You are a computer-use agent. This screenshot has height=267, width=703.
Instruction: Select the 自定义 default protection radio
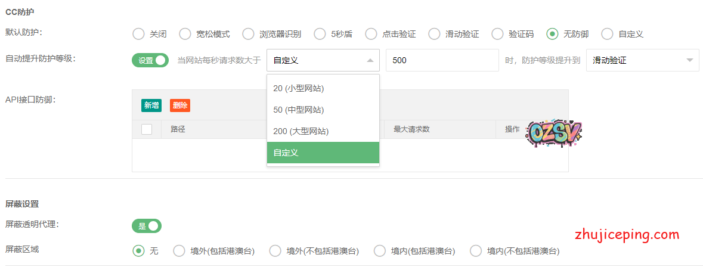coord(607,34)
